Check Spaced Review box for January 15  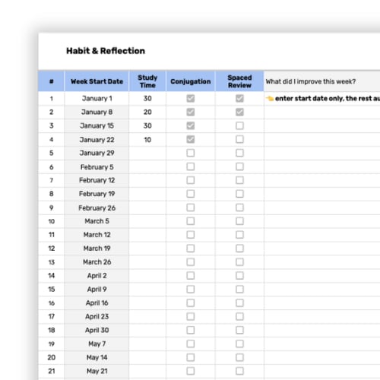pyautogui.click(x=239, y=125)
